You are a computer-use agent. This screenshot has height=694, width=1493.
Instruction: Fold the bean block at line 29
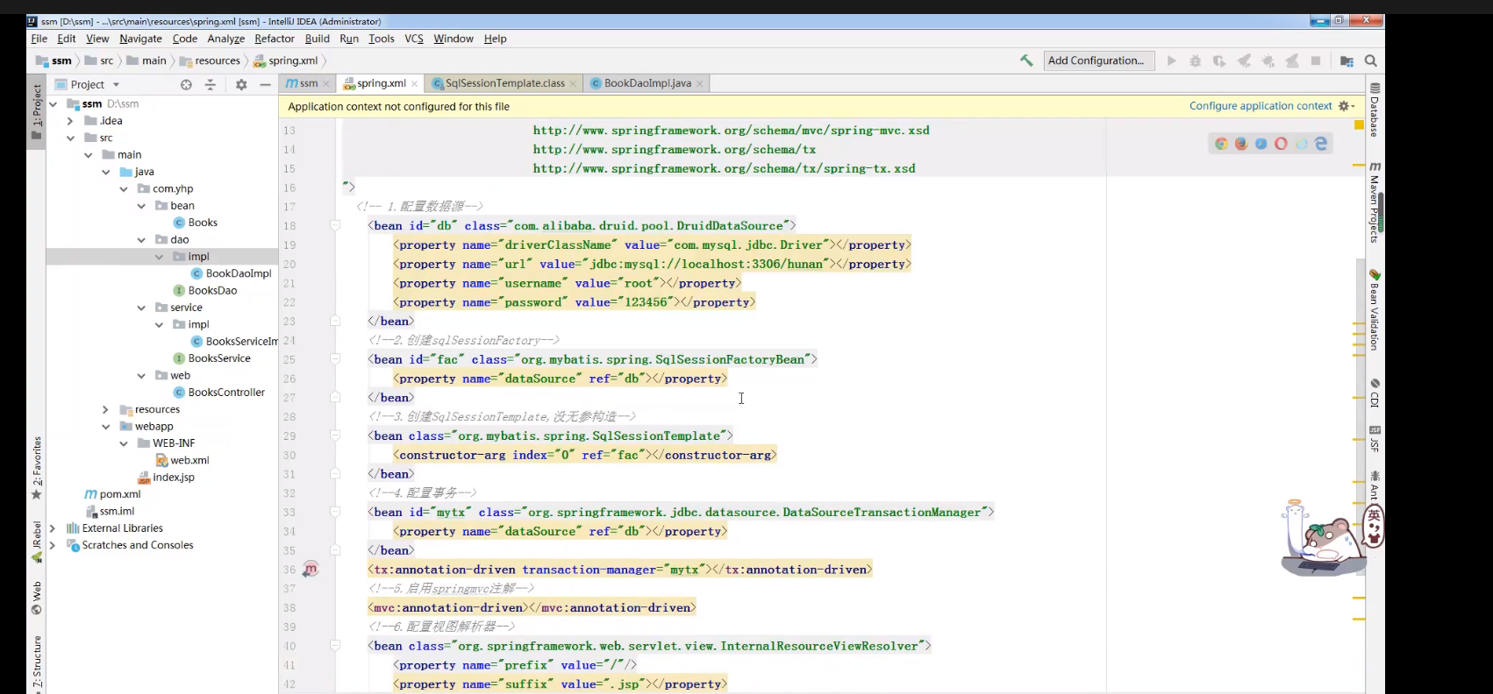point(335,436)
